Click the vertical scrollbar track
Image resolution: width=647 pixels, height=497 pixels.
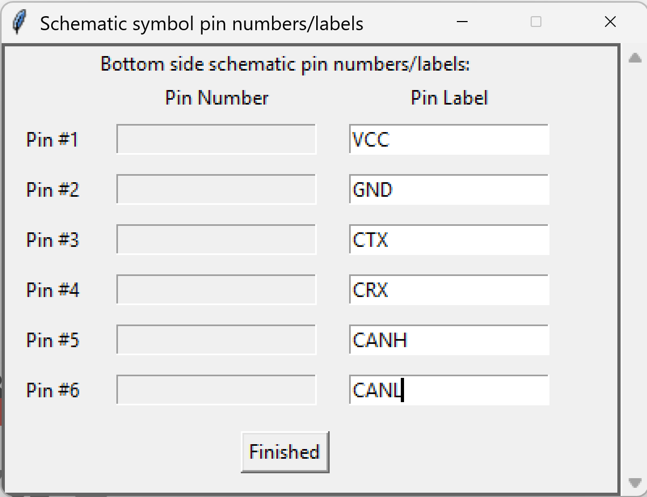point(635,270)
